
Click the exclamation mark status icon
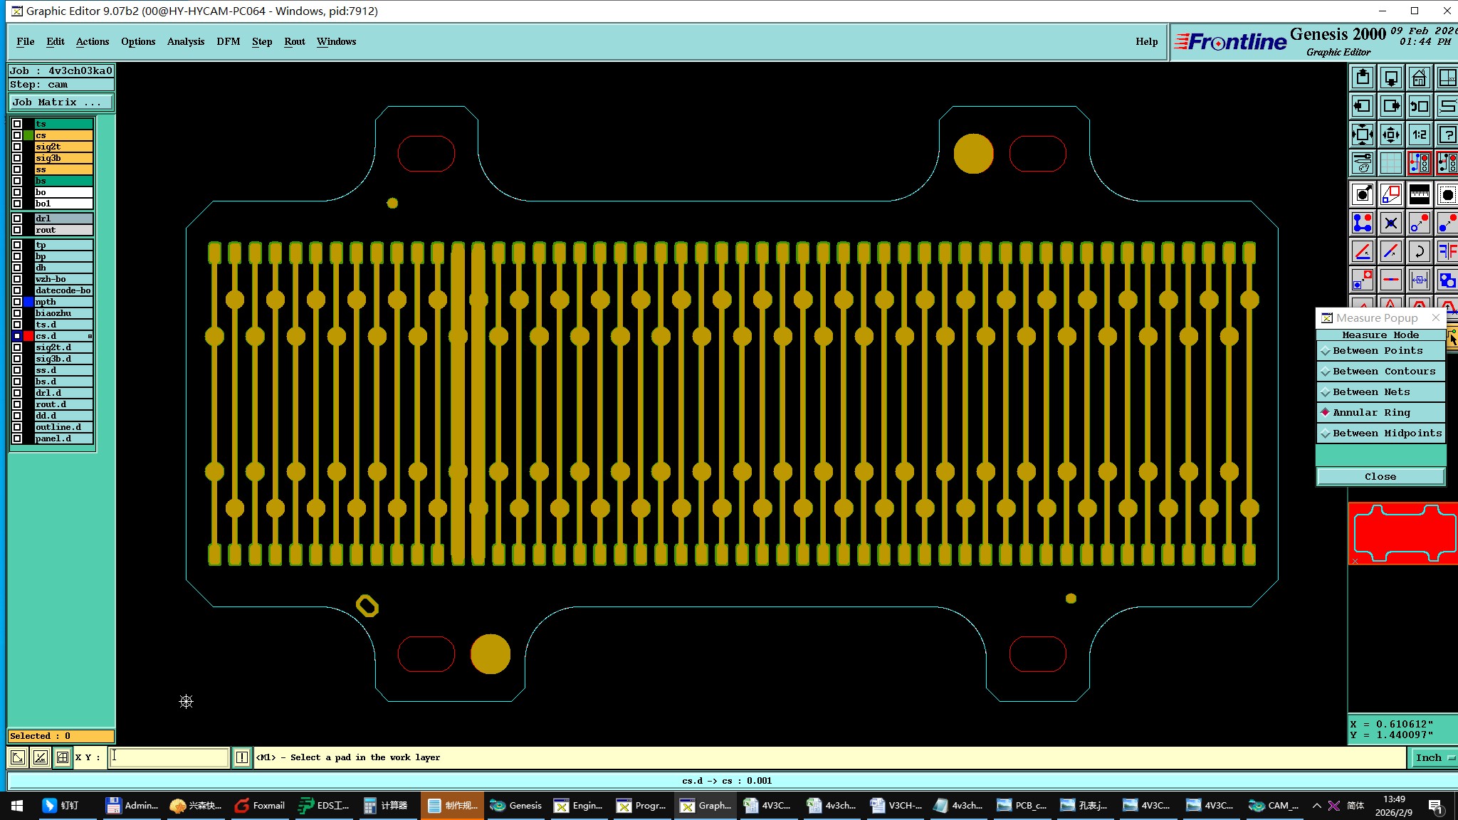point(242,757)
